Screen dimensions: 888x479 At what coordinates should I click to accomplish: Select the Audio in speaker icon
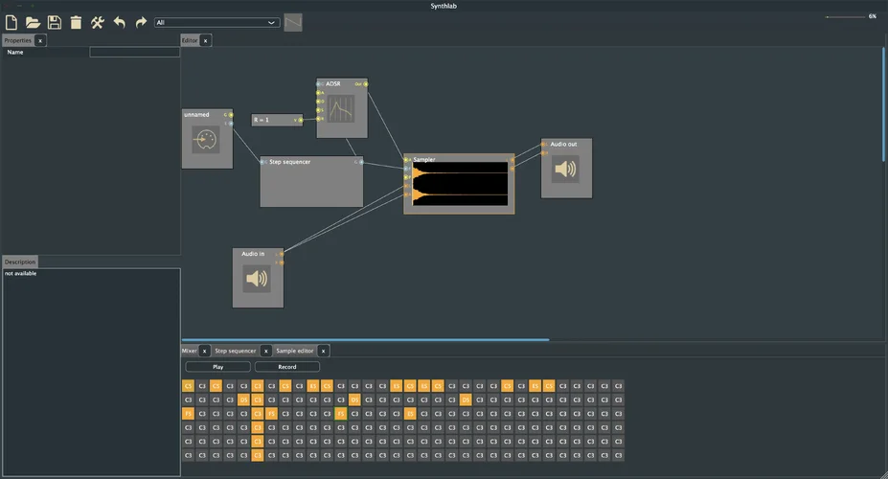coord(257,278)
